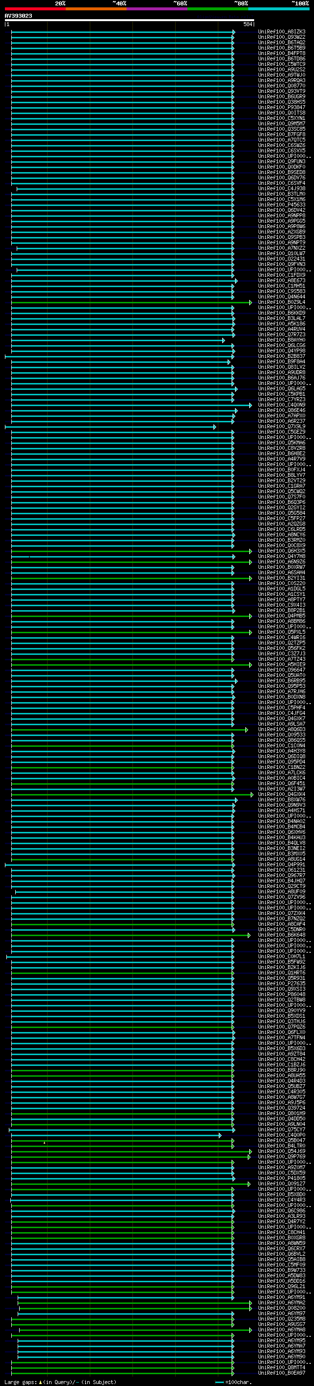Click the shorter cyan bar for UniRef100_B8AYH0
Screen dimensions: 314x1386
(x=118, y=340)
